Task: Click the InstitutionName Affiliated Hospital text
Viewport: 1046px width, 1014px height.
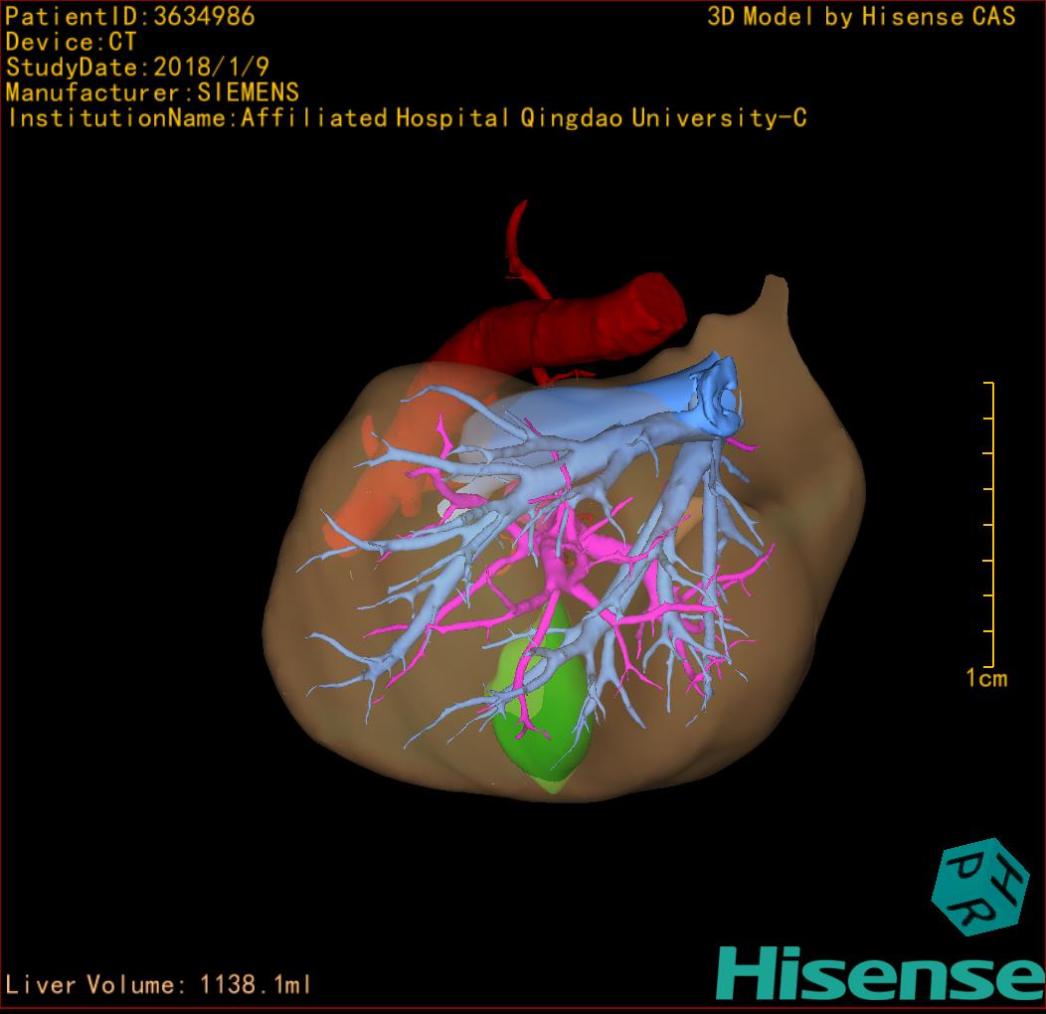Action: (407, 118)
